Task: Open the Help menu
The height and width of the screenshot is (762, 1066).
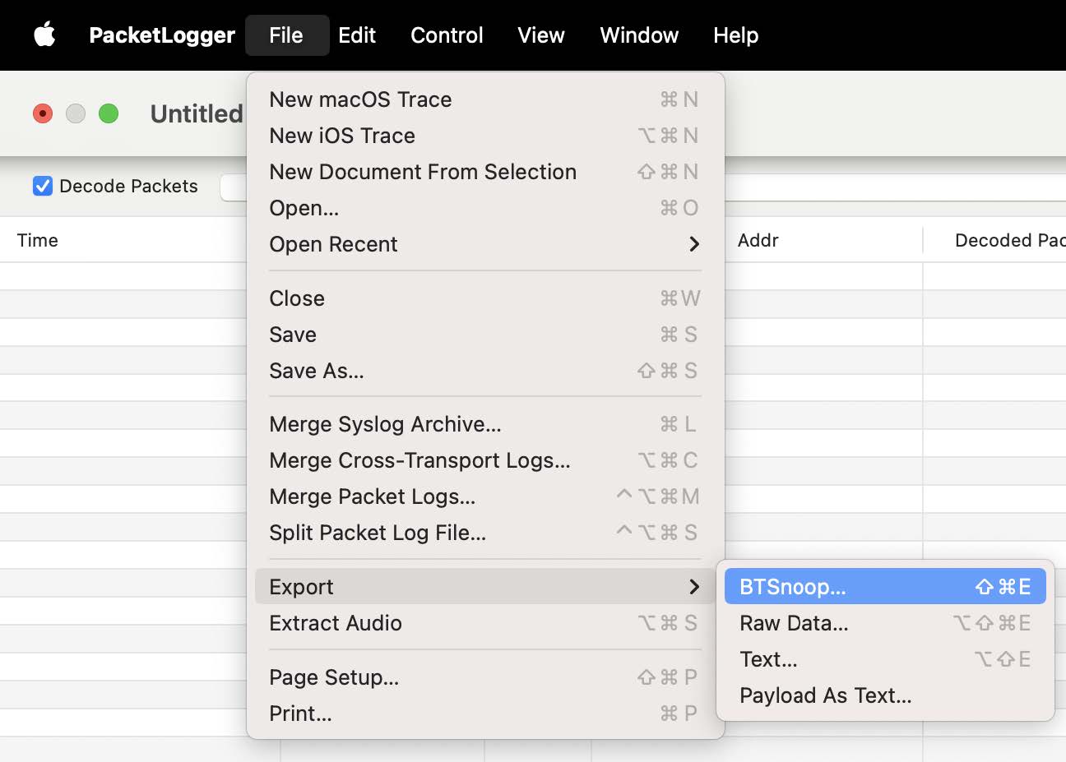Action: coord(735,35)
